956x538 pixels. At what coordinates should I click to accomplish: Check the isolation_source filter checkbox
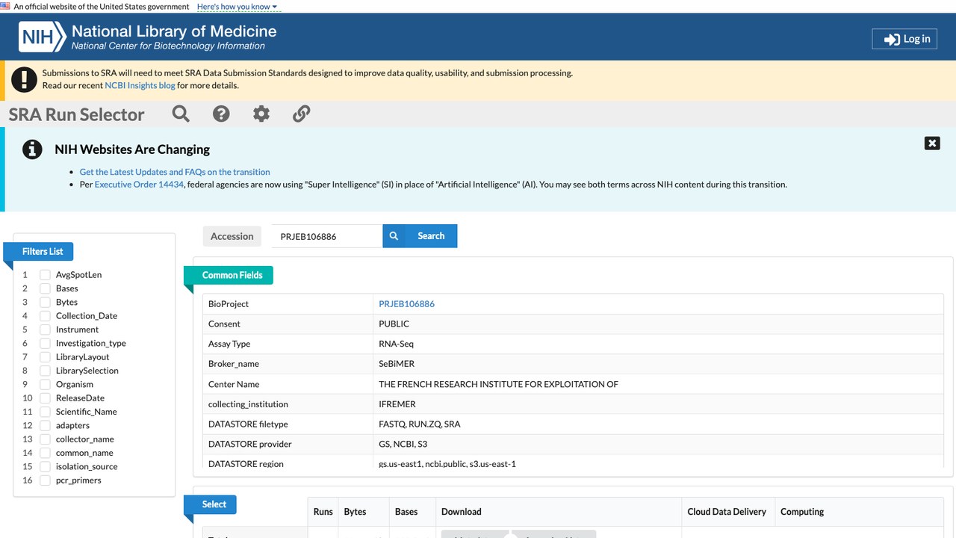pyautogui.click(x=46, y=466)
